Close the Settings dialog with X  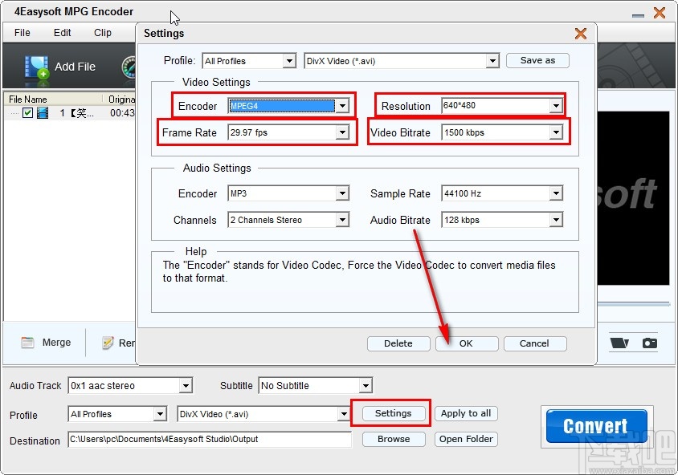[580, 33]
